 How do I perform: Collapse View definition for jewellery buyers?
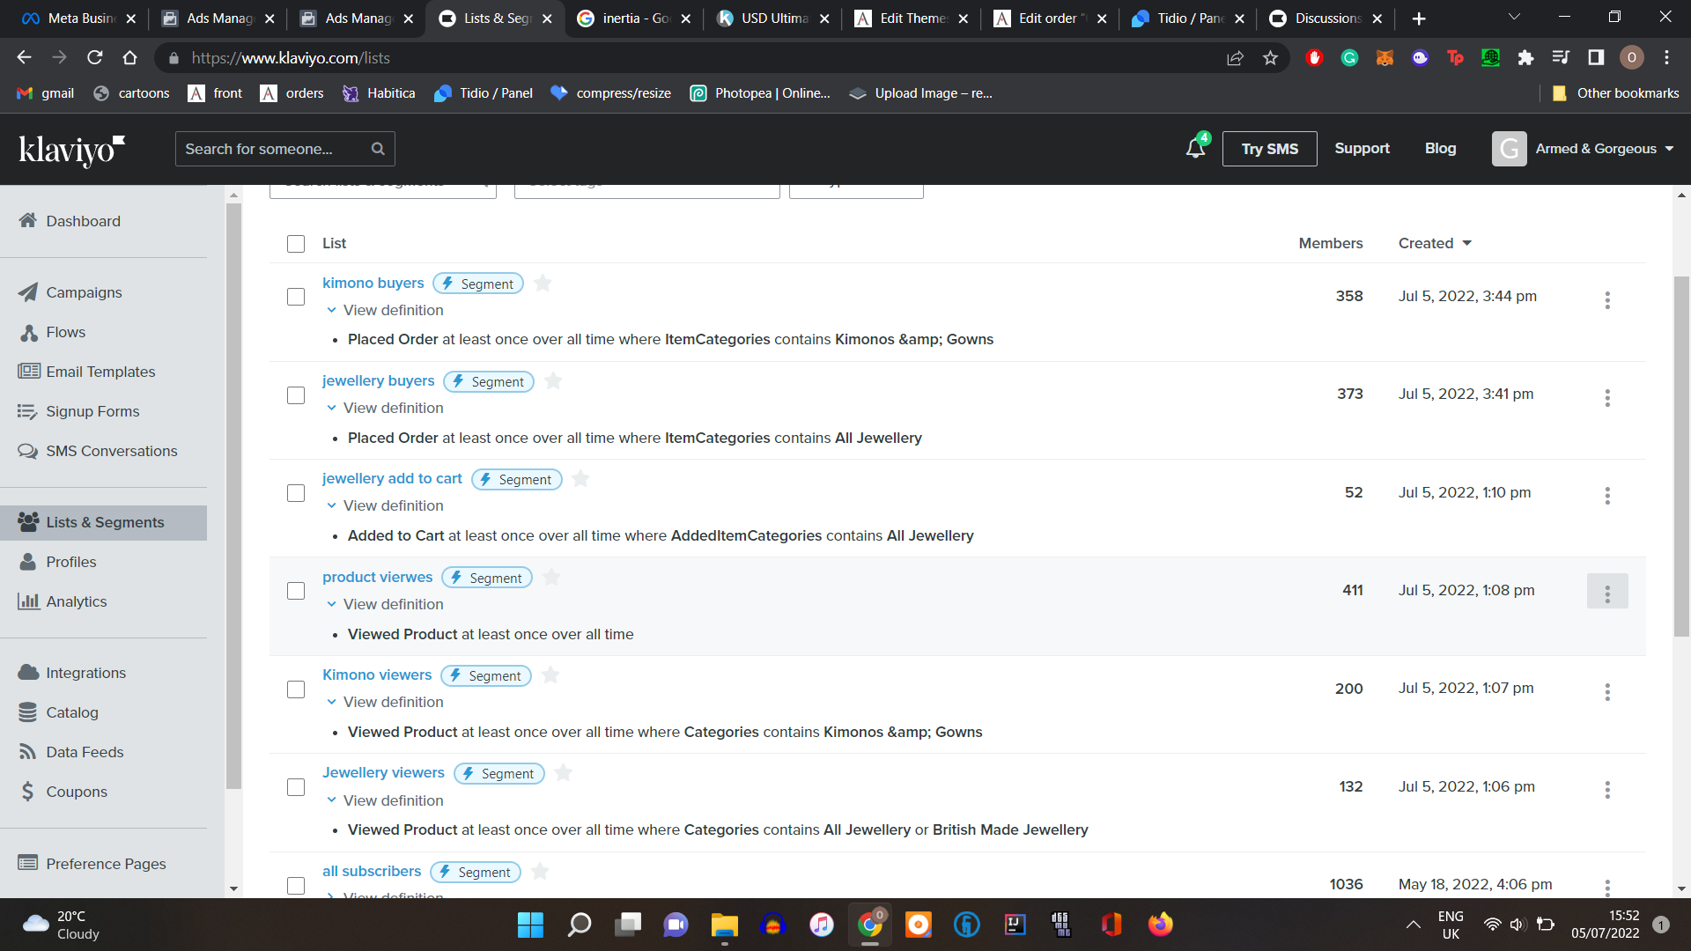385,408
